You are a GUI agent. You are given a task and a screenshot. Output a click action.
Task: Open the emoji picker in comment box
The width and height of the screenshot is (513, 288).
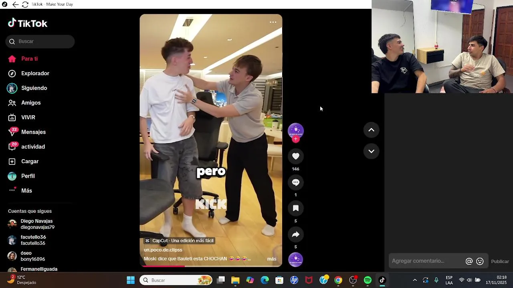pos(480,261)
